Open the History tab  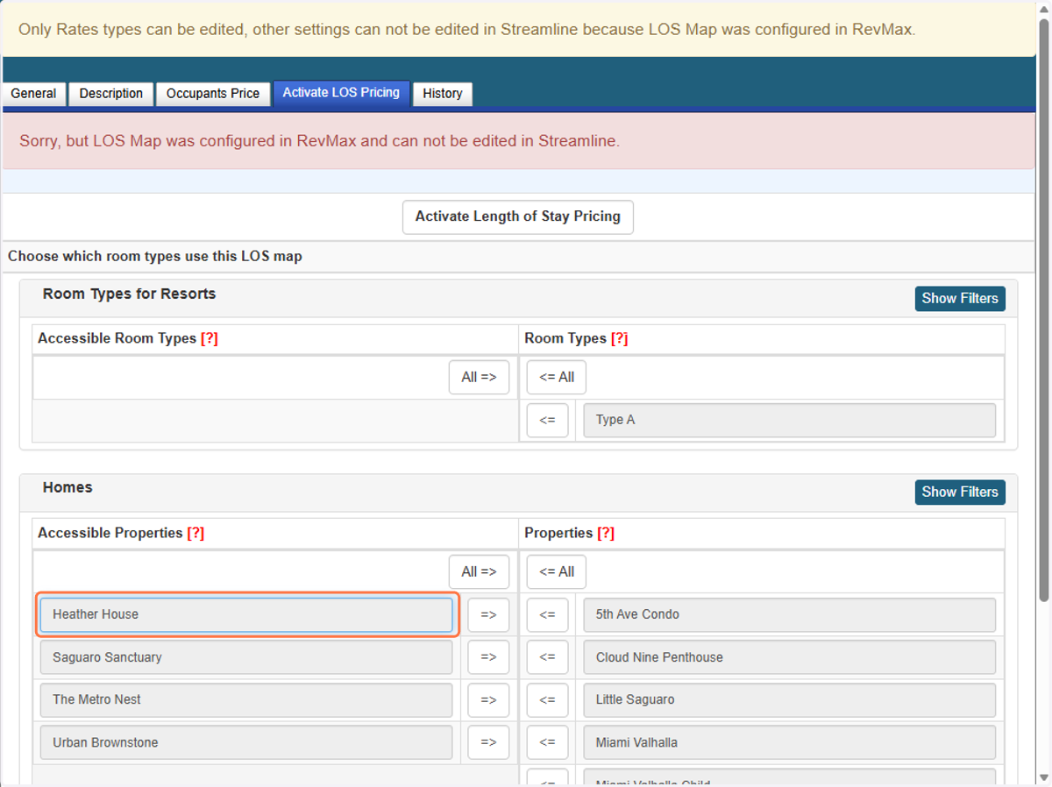coord(443,94)
